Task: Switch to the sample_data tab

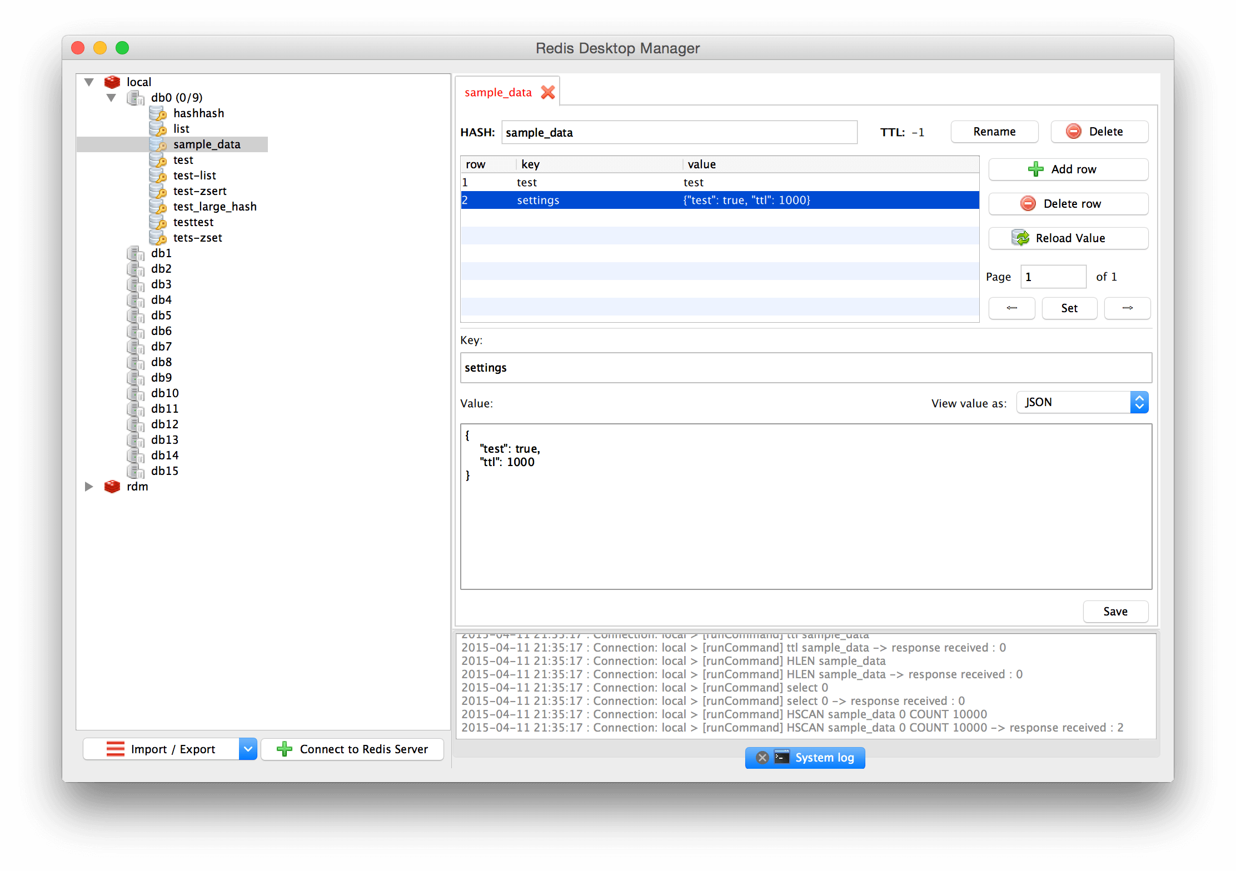Action: [x=498, y=92]
